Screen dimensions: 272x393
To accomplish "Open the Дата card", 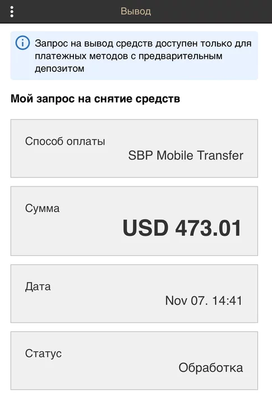I will pos(134,294).
